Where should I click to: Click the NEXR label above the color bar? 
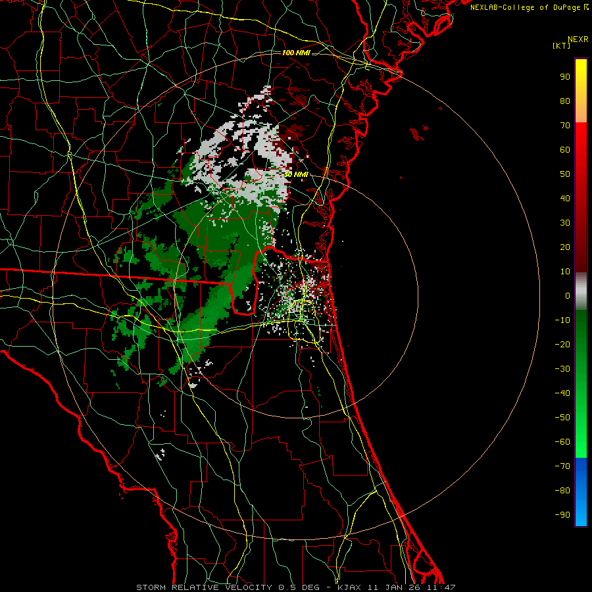coord(578,39)
